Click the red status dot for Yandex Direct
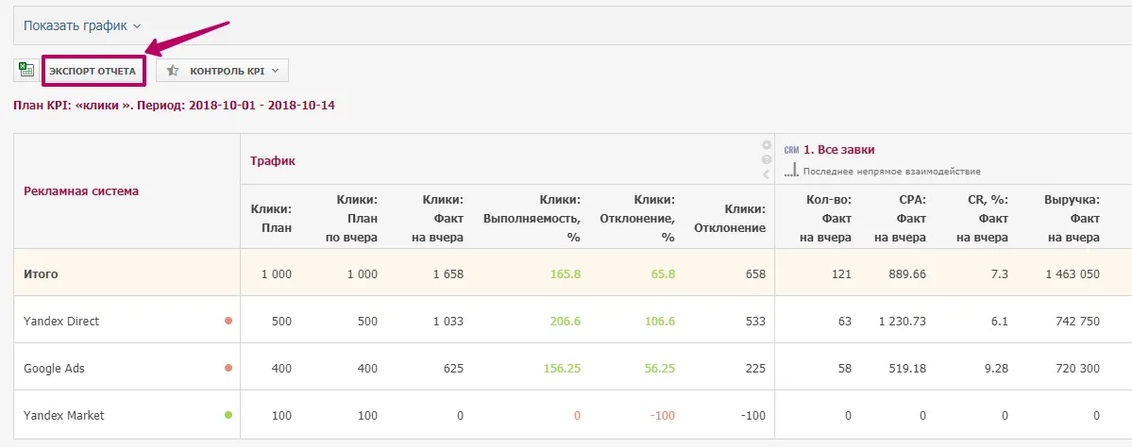This screenshot has height=447, width=1132. click(228, 321)
